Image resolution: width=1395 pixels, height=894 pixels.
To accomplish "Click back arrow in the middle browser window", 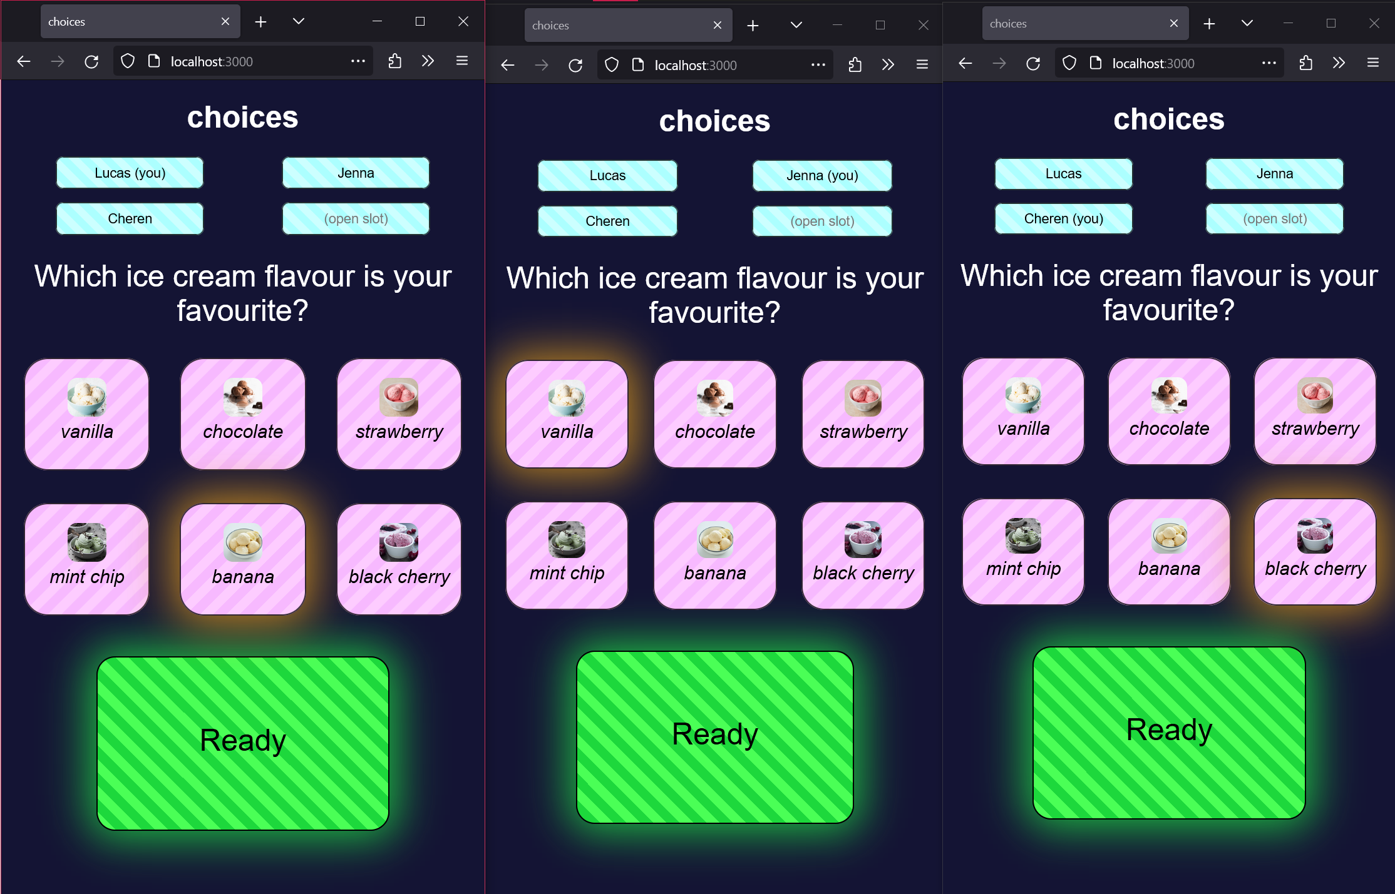I will tap(508, 65).
